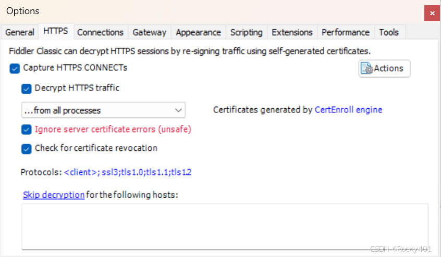This screenshot has height=257, width=441.
Task: Click the 'Protocols:' label
Action: (x=41, y=172)
